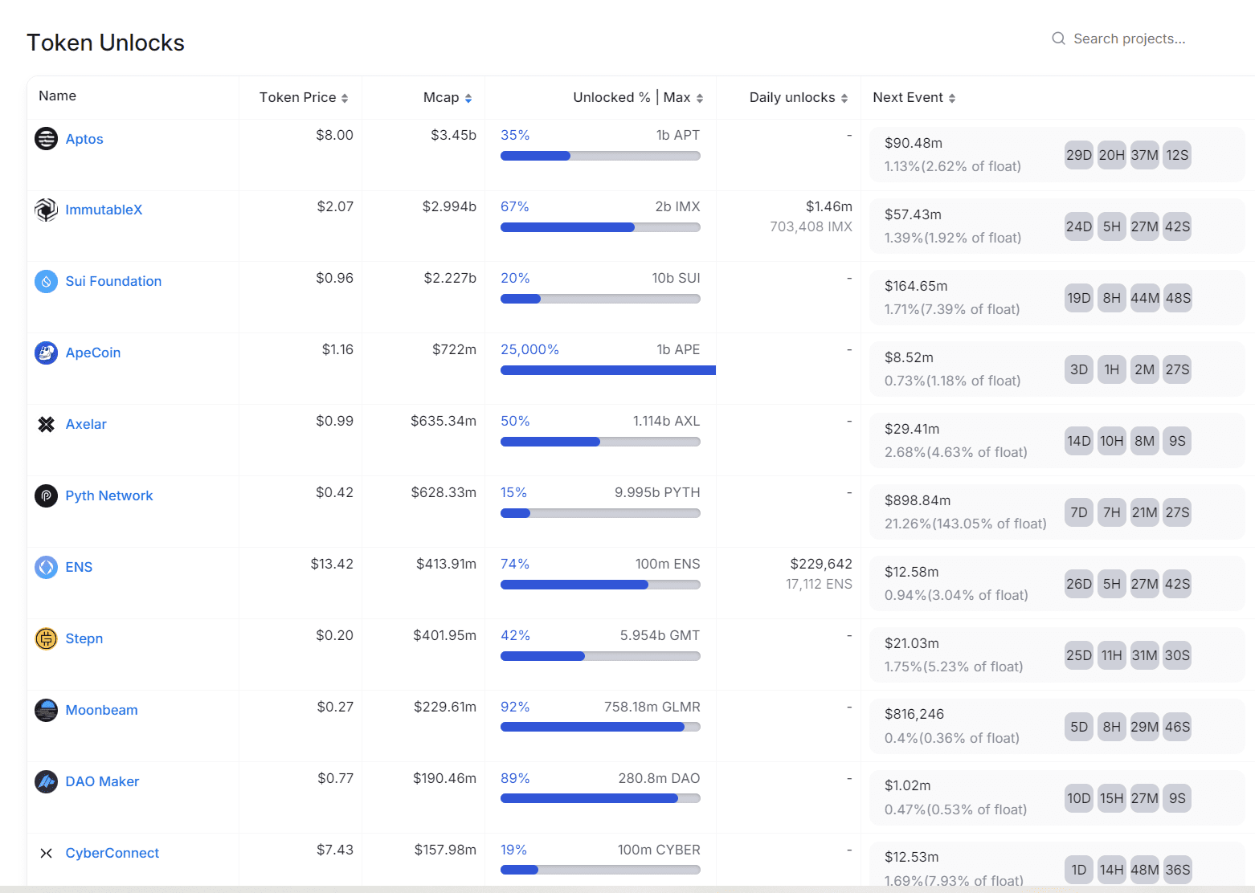Click the Pyth Network unlocked progress bar
1255x893 pixels.
coord(600,513)
